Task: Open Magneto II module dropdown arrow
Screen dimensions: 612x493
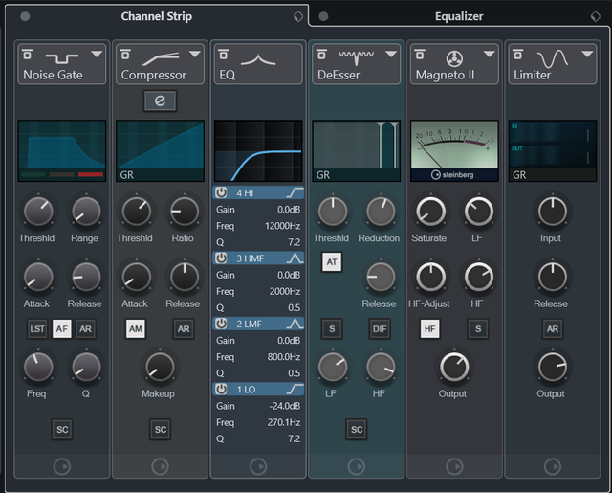Action: coord(489,54)
